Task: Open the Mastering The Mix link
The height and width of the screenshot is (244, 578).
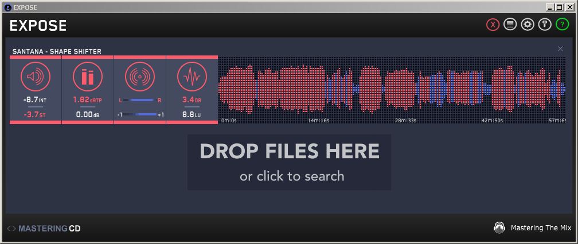Action: pyautogui.click(x=540, y=227)
